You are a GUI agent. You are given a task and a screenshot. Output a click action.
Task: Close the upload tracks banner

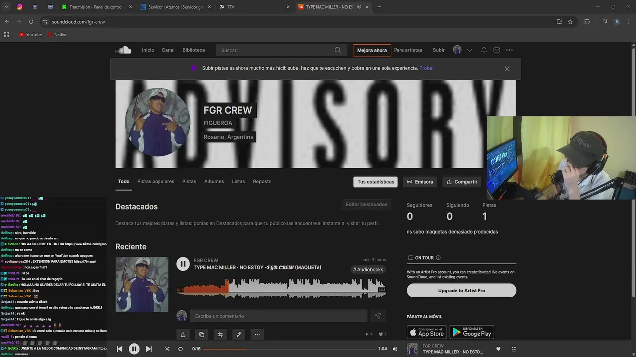[x=507, y=69]
